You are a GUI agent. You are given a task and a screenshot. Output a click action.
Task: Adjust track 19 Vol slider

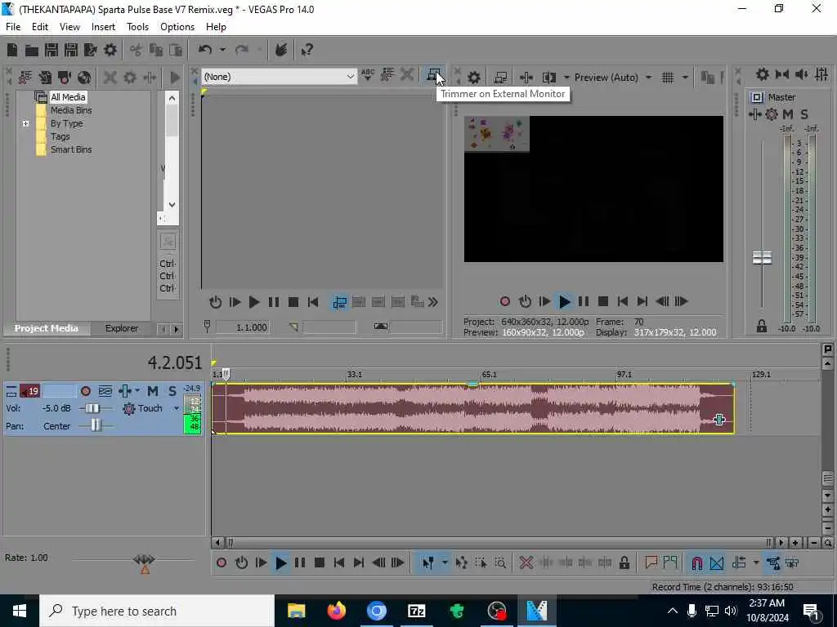pyautogui.click(x=92, y=408)
